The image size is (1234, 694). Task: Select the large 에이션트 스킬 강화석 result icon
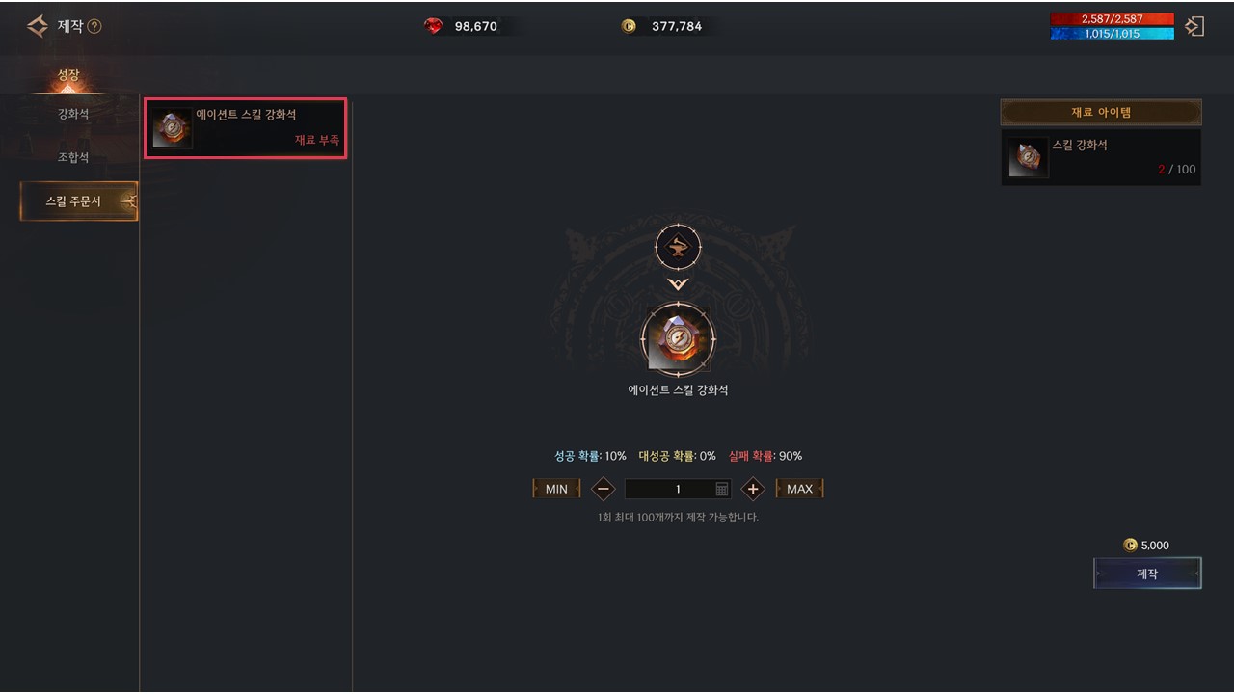pyautogui.click(x=678, y=339)
